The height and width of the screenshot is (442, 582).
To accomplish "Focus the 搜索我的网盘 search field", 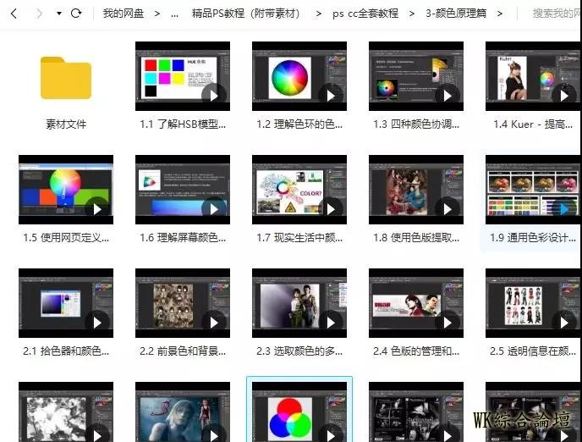I will [x=556, y=14].
